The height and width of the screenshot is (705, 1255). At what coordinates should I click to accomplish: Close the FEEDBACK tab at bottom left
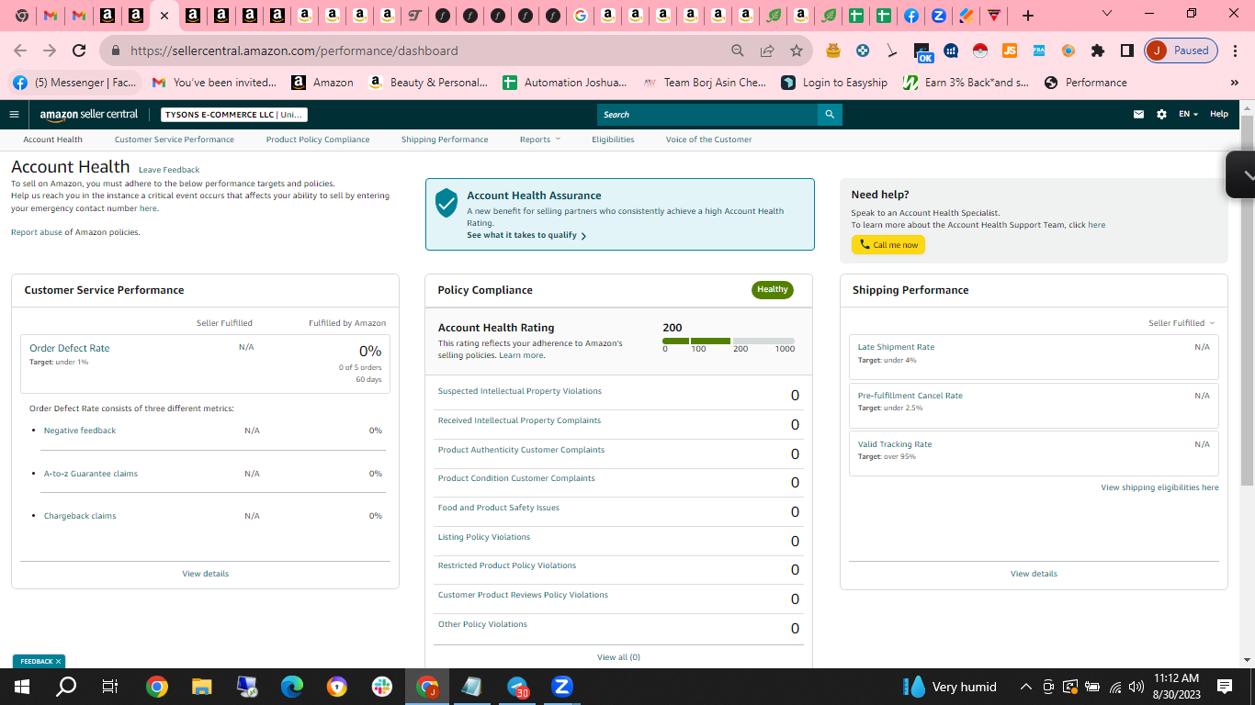click(58, 661)
